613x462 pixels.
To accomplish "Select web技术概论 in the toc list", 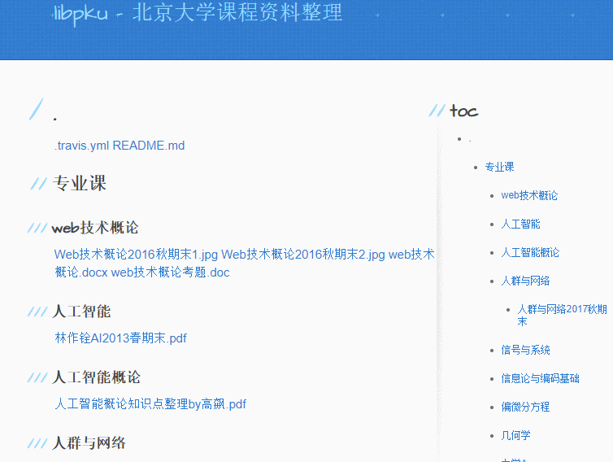I will pyautogui.click(x=529, y=195).
